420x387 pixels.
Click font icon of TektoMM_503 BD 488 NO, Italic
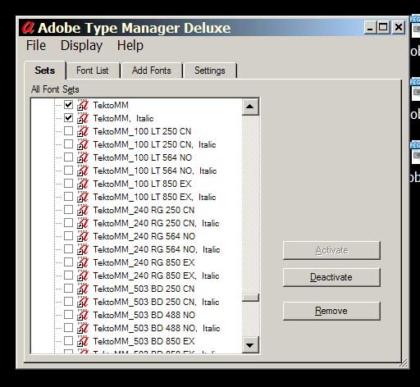pos(83,328)
